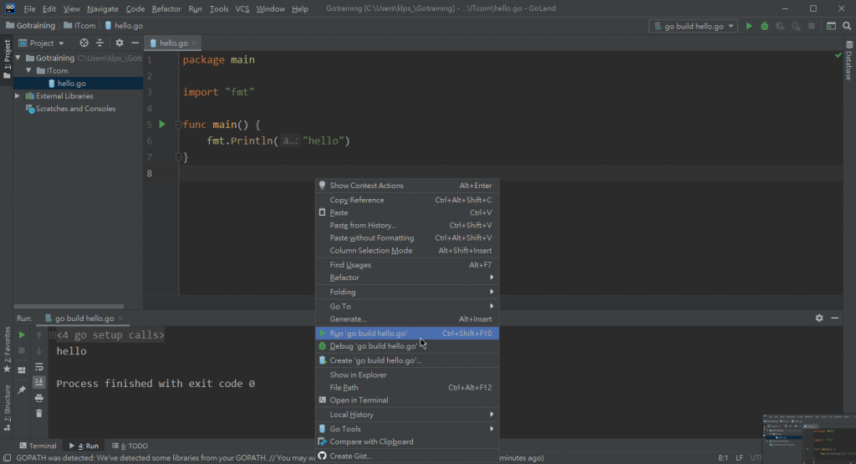Collapse the ITcom folder node
The height and width of the screenshot is (464, 856).
coord(29,70)
